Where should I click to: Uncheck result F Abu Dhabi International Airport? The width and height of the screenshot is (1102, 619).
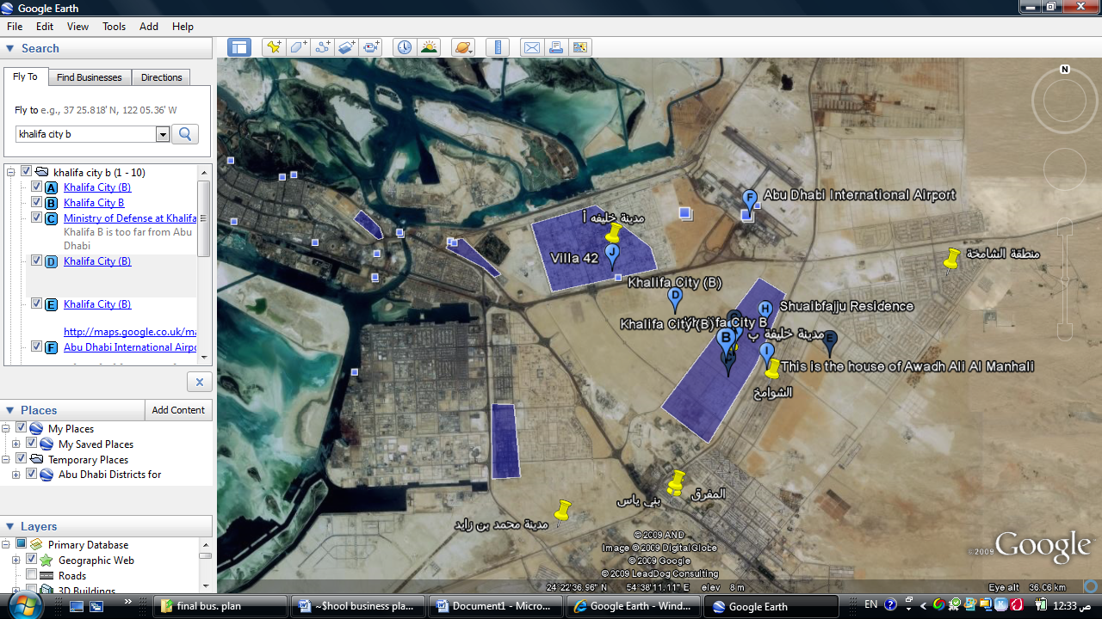pyautogui.click(x=37, y=346)
